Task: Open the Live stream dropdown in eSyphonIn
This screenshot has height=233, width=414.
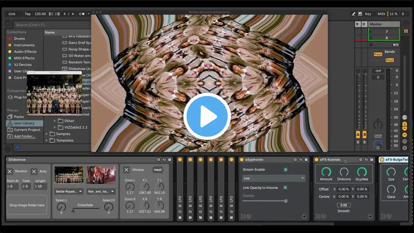Action: [x=274, y=178]
